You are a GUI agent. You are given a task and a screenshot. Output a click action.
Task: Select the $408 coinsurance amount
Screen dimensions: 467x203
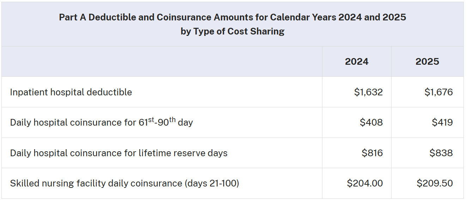[371, 122]
